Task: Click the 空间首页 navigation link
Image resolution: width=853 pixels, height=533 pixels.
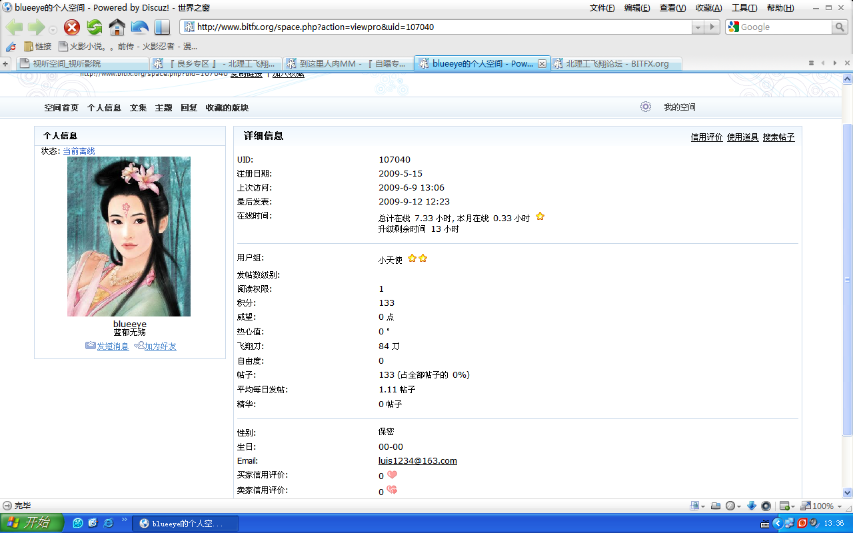Action: pyautogui.click(x=61, y=107)
